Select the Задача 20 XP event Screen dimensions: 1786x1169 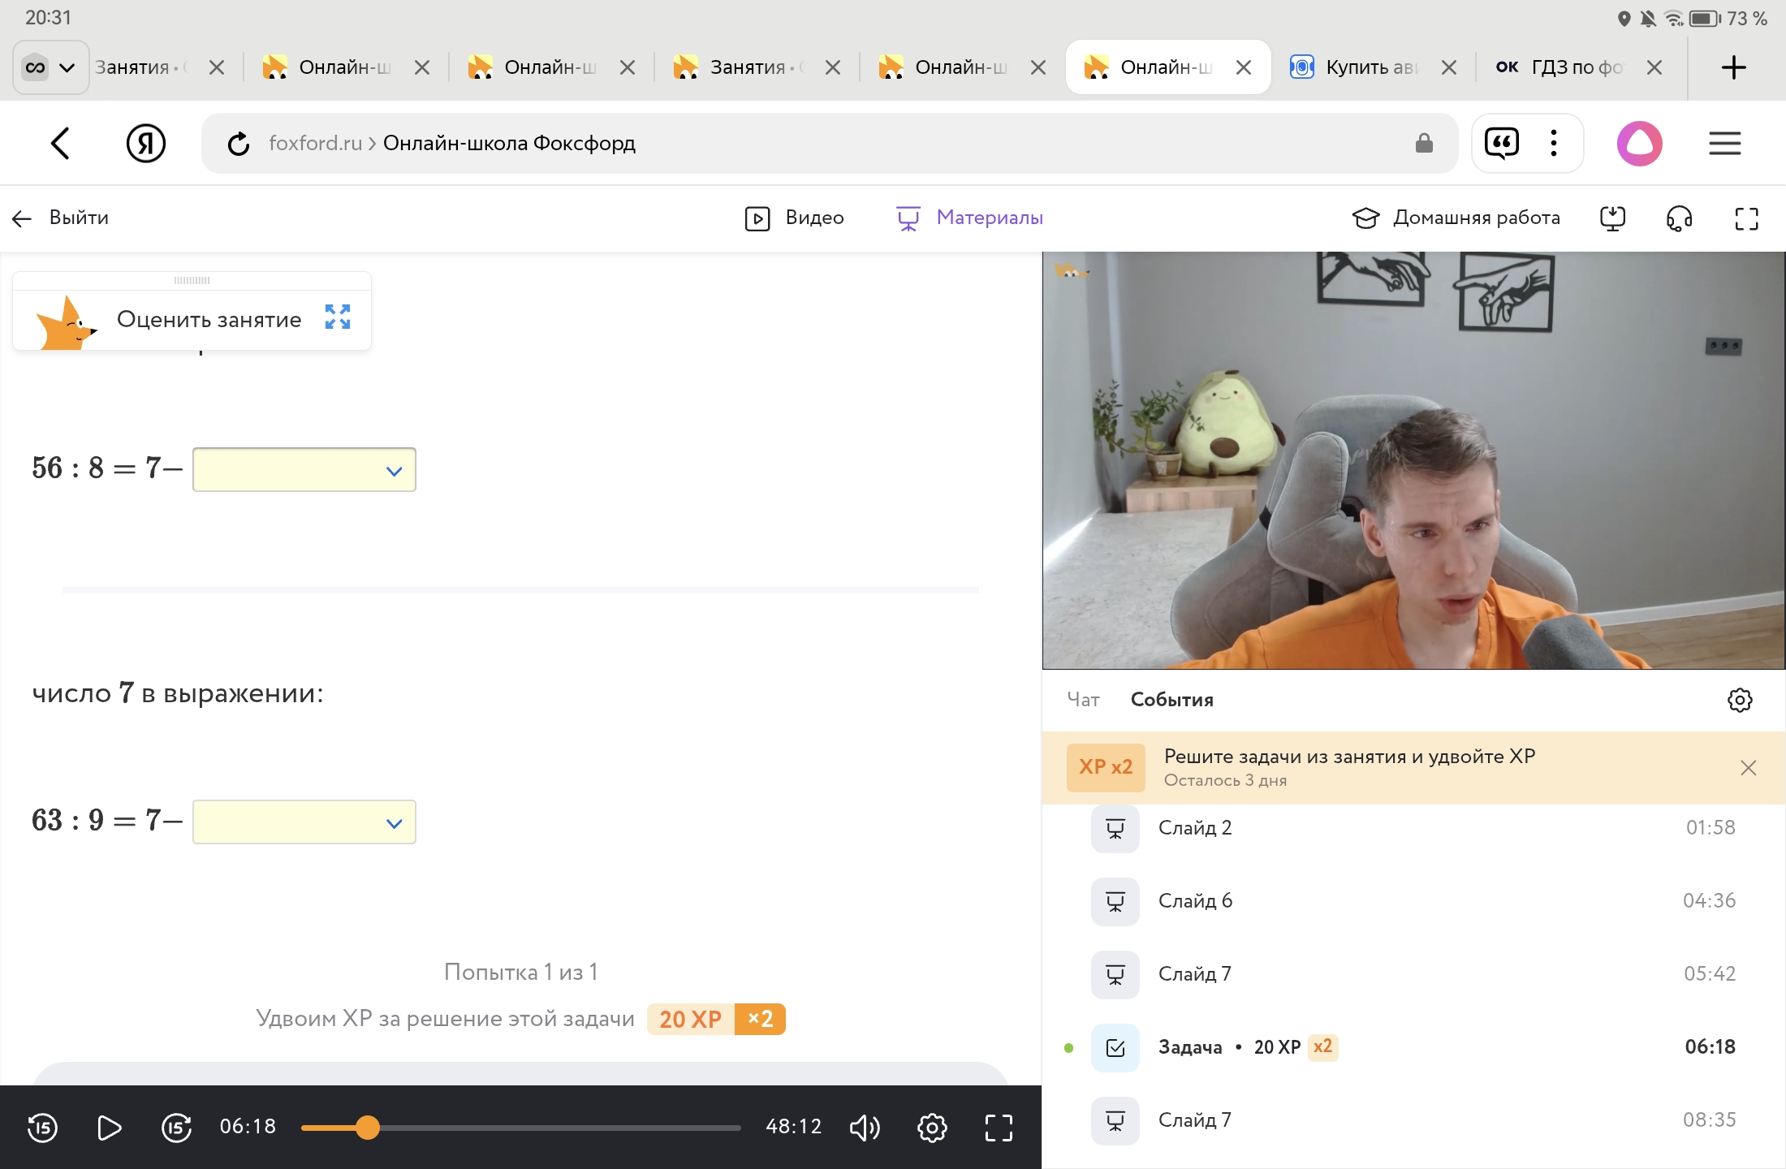(1413, 1047)
